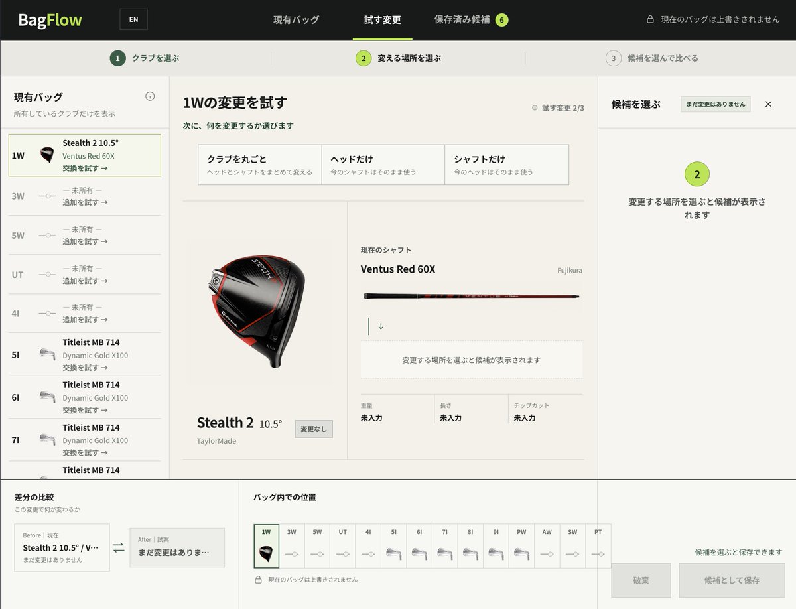Choose the シャフトだけ option
The height and width of the screenshot is (609, 796).
click(507, 165)
